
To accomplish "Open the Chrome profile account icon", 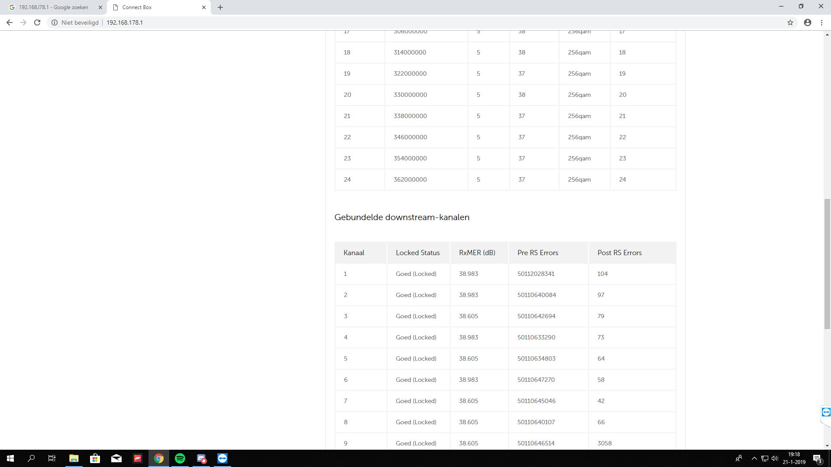I will point(808,22).
